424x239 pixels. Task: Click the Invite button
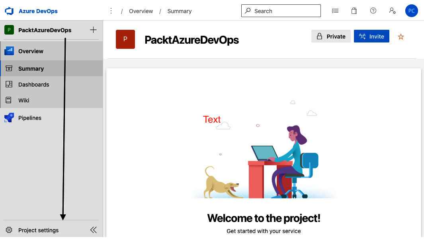coord(371,37)
